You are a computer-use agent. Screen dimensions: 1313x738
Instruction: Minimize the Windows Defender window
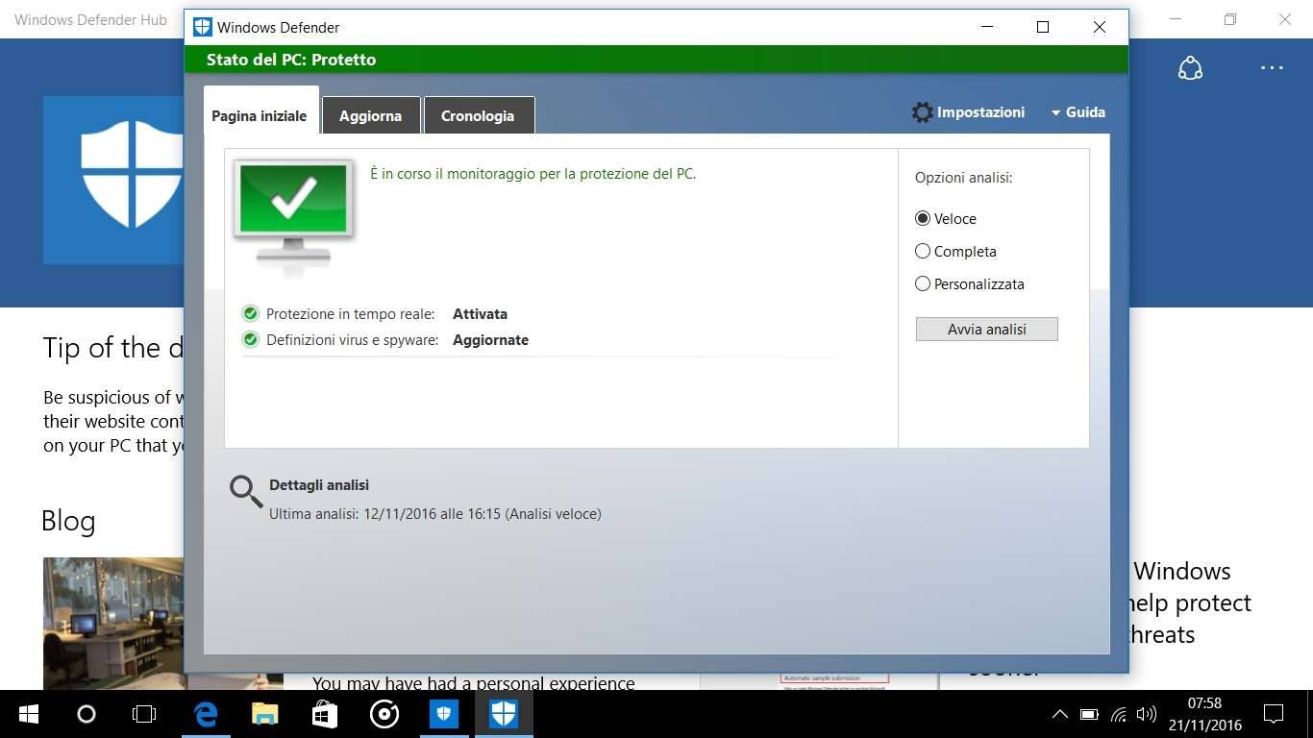click(986, 27)
